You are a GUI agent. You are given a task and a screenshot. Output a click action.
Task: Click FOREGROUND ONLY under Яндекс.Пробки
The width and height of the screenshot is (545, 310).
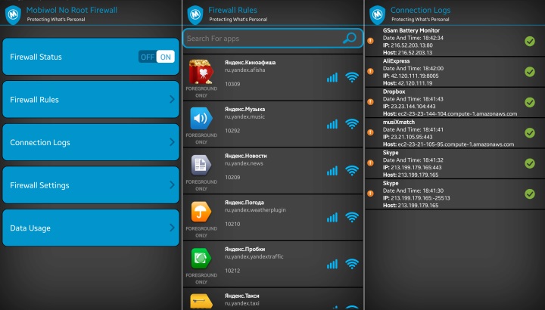(x=201, y=278)
